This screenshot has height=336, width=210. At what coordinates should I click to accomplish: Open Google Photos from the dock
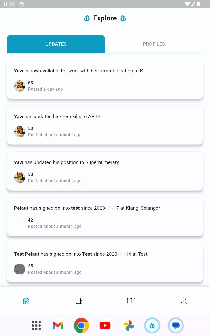(129, 325)
